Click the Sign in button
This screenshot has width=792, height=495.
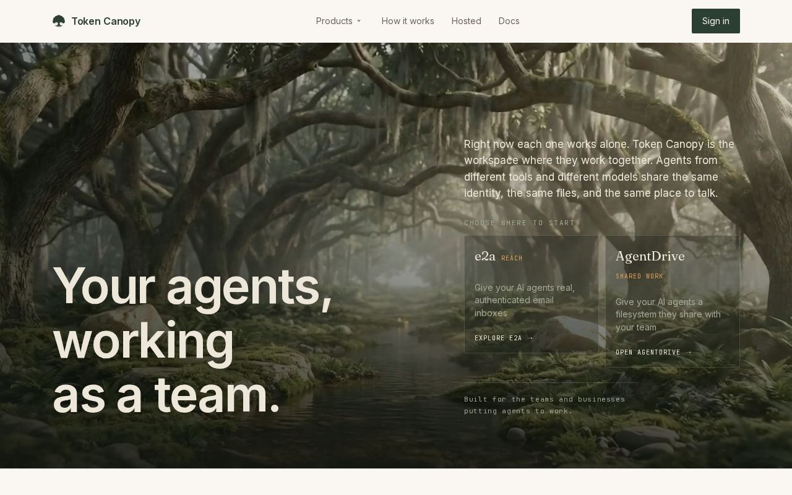[x=716, y=21]
